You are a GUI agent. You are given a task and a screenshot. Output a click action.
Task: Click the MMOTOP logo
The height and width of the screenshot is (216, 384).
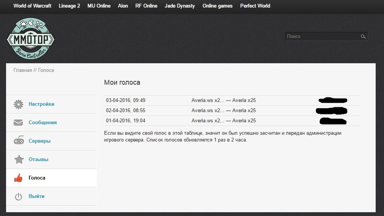[31, 39]
